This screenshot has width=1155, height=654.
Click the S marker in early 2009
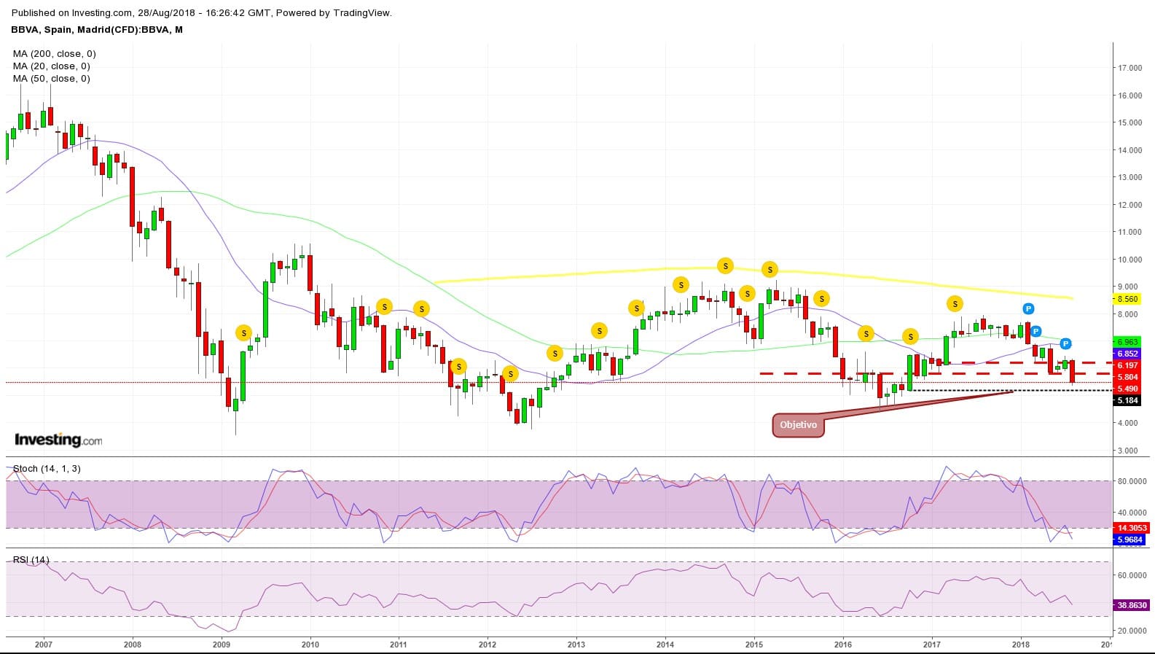coord(243,333)
